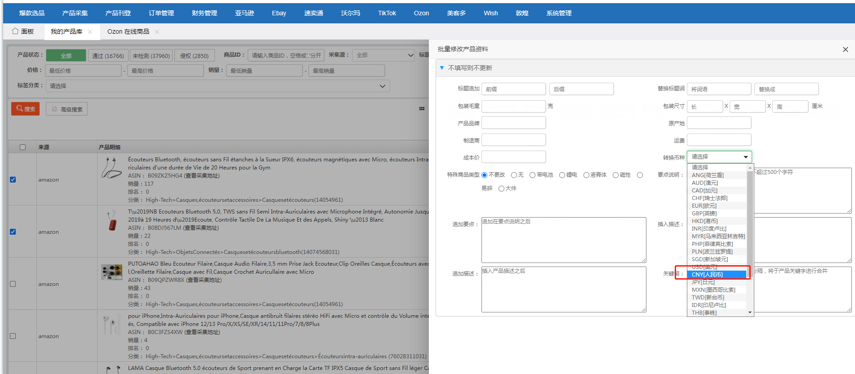The height and width of the screenshot is (374, 855).
Task: Click the red 搜索 button
Action: tap(26, 109)
